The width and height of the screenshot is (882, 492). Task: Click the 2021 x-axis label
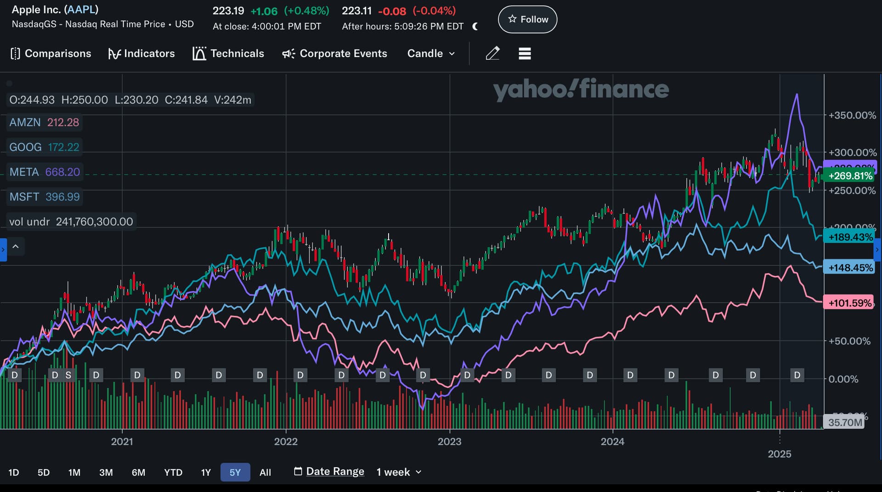coord(122,442)
